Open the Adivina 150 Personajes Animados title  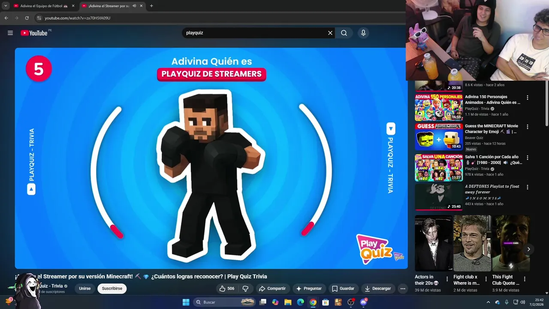492,100
